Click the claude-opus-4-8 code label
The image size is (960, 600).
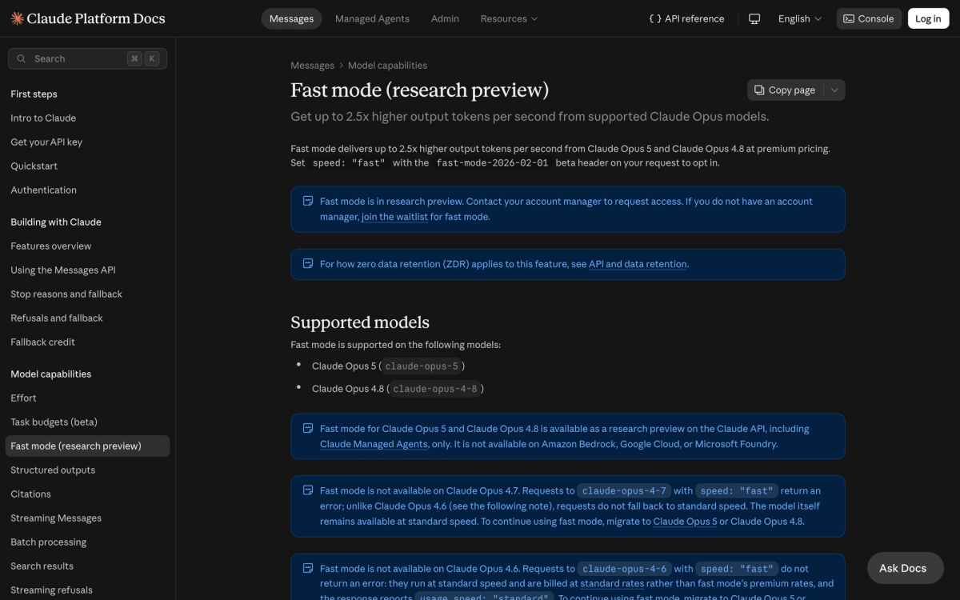coord(434,389)
